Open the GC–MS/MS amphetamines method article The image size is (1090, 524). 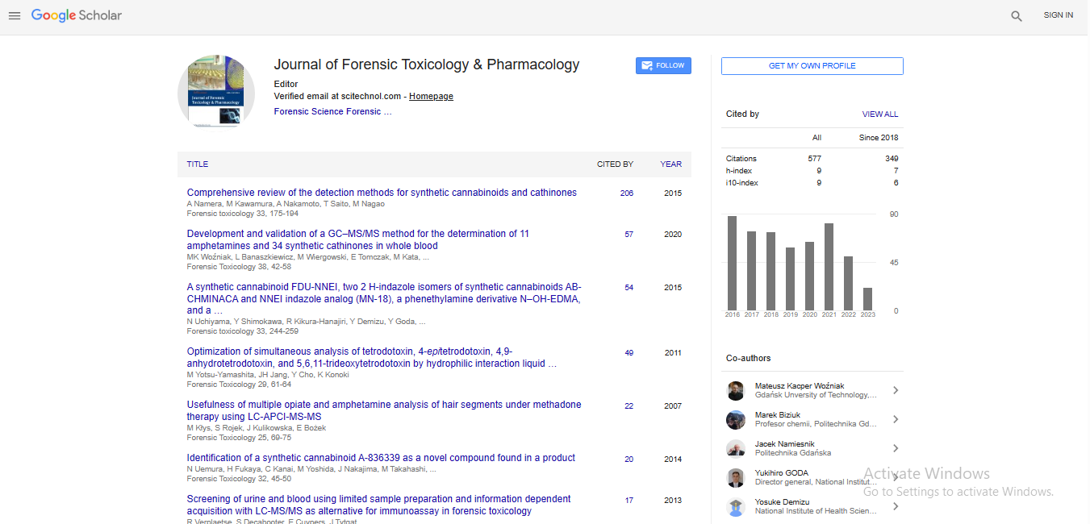tap(358, 239)
